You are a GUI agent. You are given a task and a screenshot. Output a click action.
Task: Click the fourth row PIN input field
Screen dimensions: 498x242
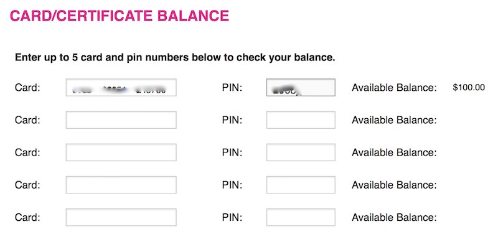301,185
